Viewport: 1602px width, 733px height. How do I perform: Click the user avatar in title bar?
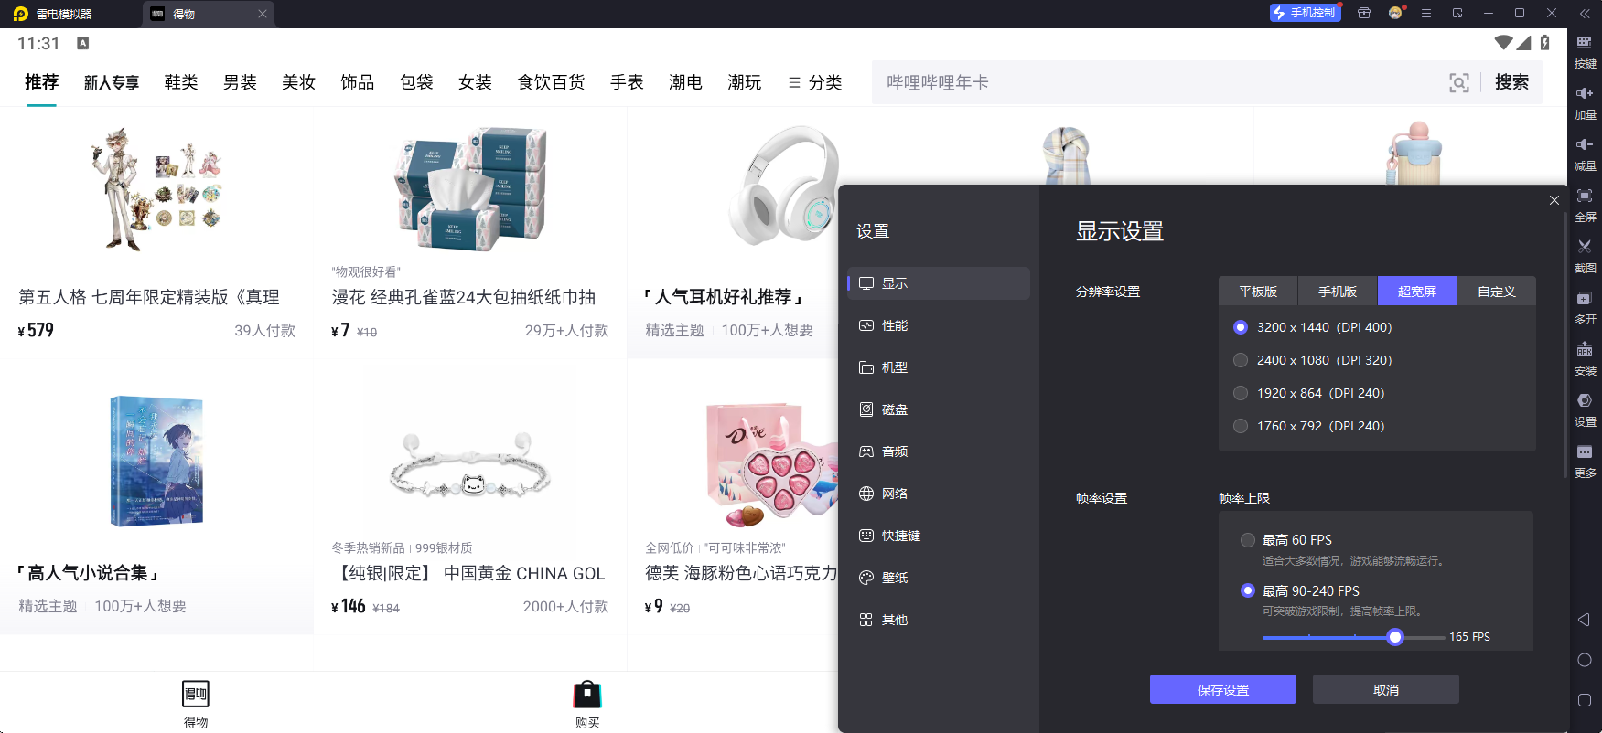[x=1395, y=13]
